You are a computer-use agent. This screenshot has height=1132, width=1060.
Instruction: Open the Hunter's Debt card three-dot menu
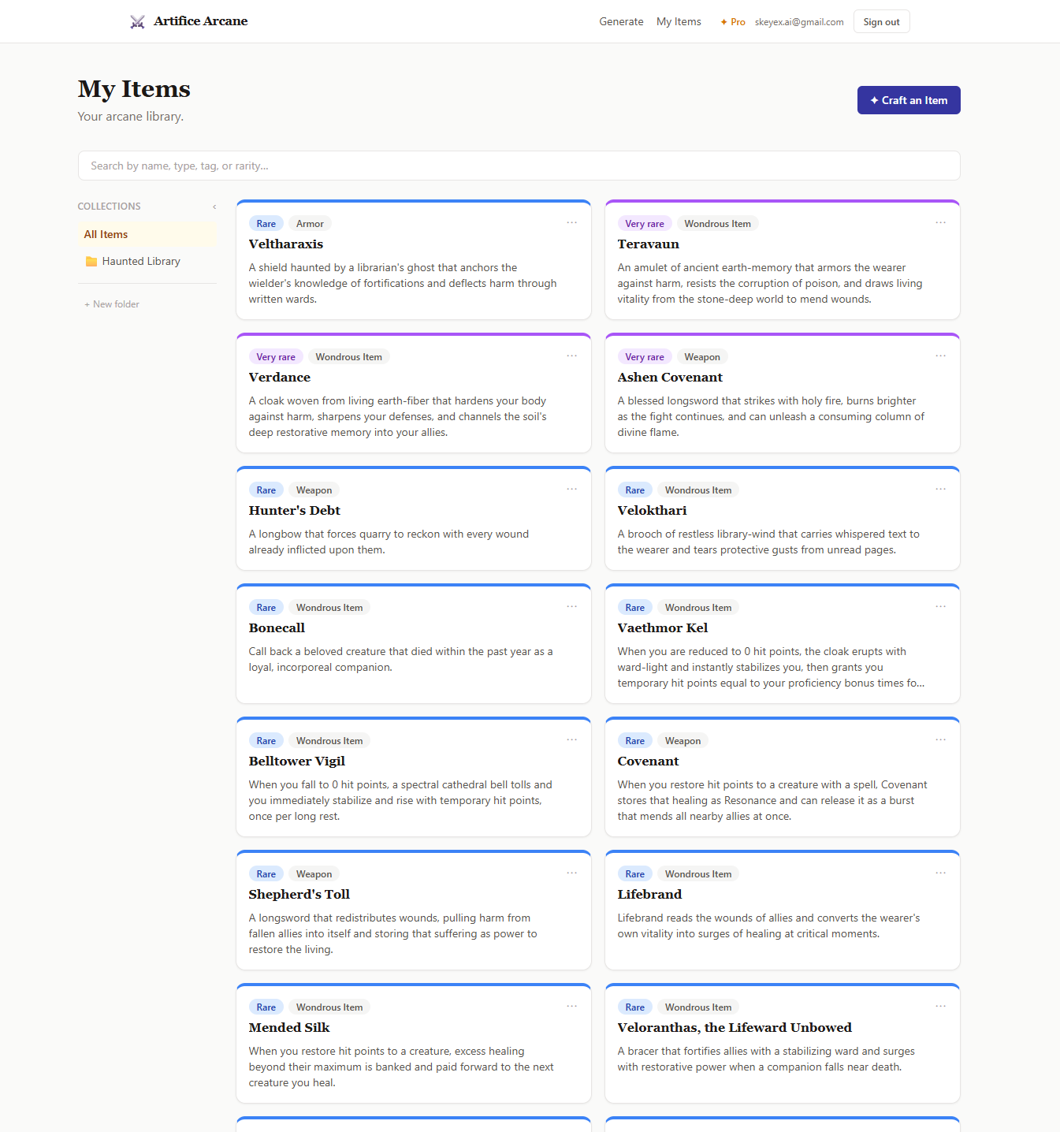571,490
